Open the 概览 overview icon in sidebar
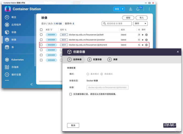183x134 pixels. (x=7, y=17)
